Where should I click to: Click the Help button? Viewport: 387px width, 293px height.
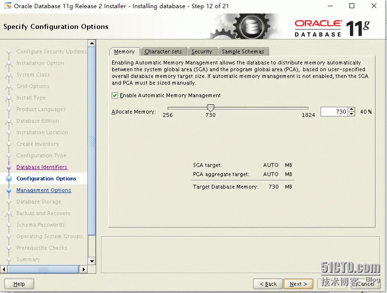19,284
